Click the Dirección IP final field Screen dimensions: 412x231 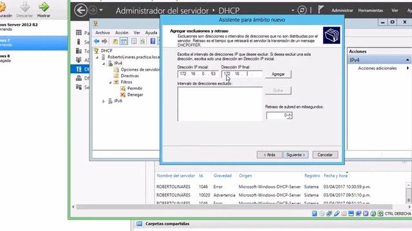click(x=242, y=74)
